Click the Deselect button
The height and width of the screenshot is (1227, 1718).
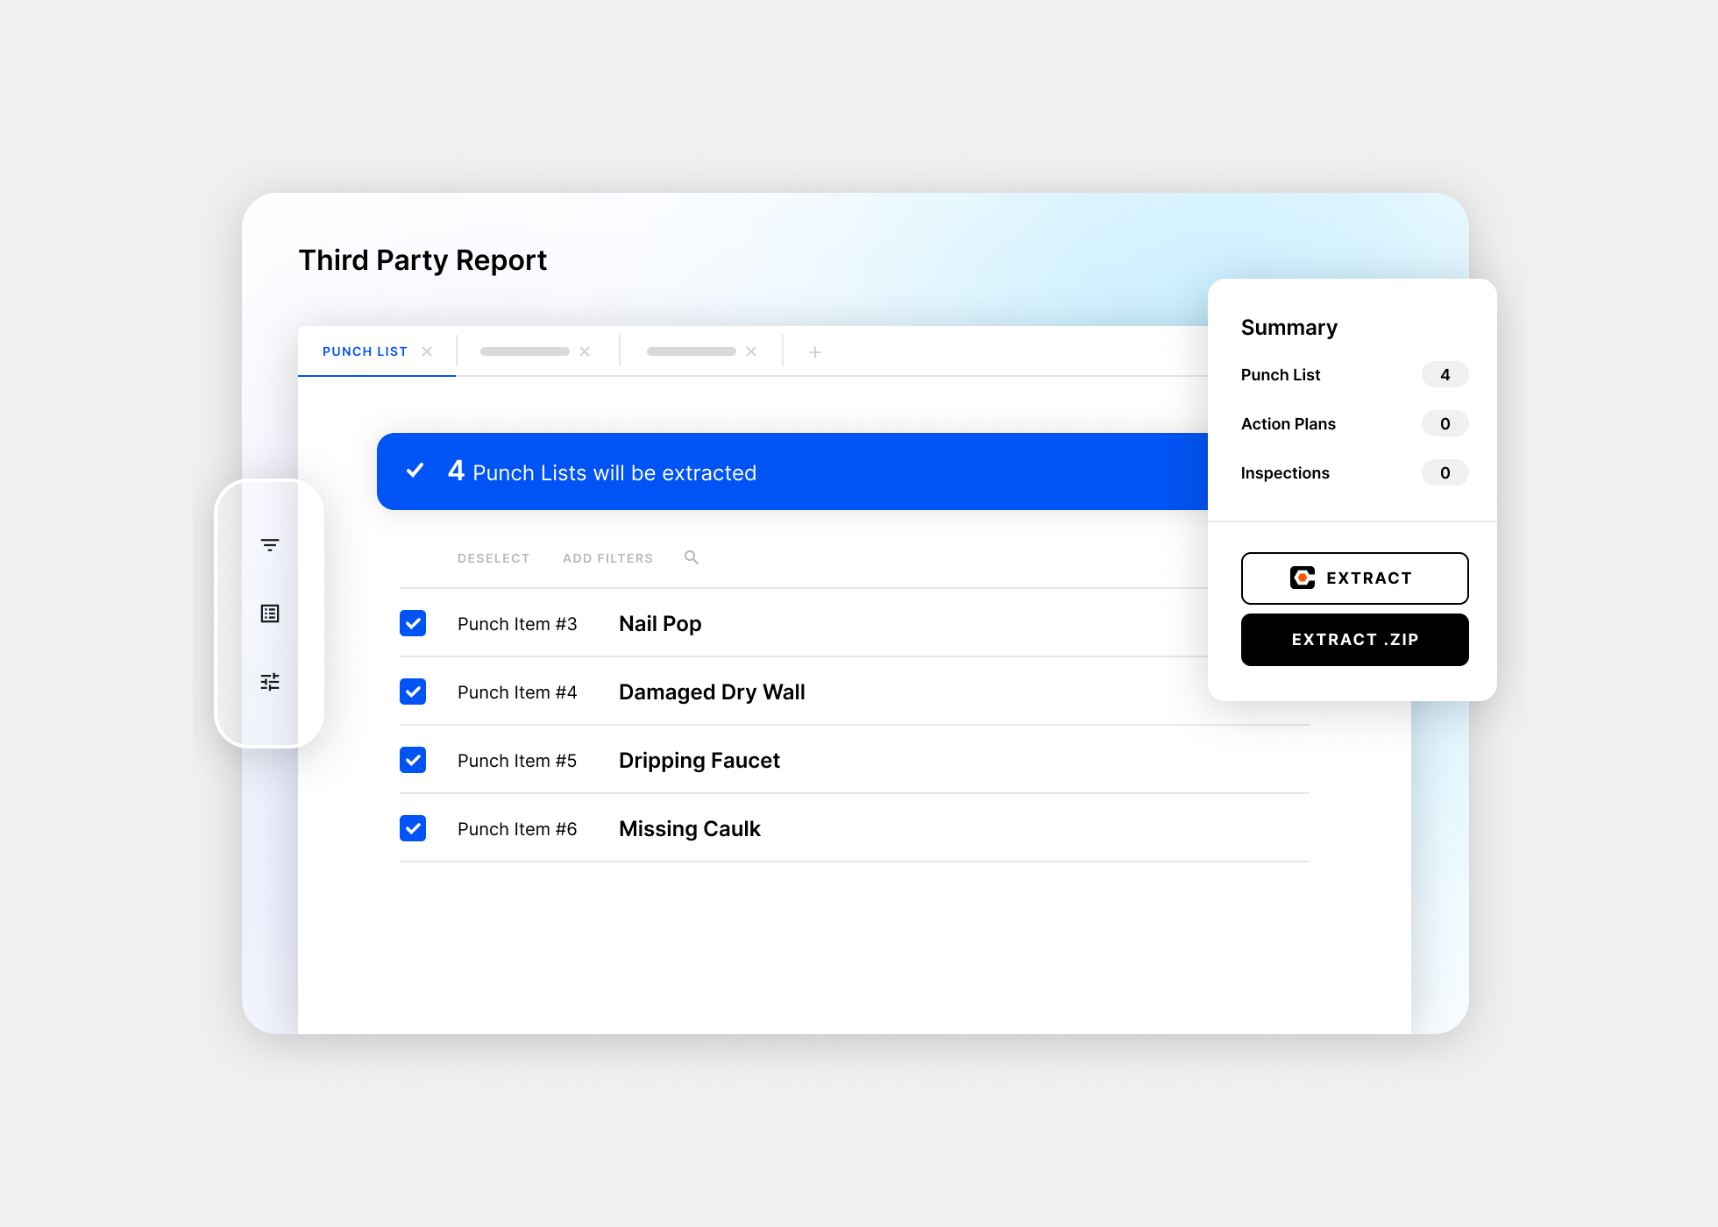pos(493,558)
